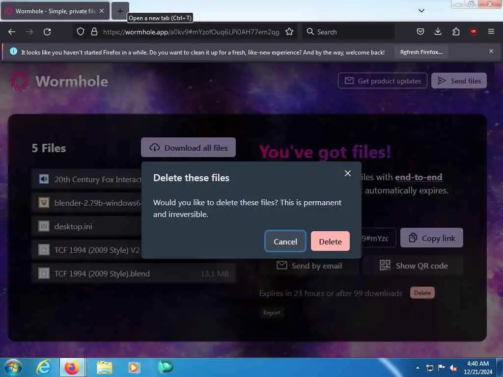Reload the current page
503x377 pixels.
click(x=47, y=32)
